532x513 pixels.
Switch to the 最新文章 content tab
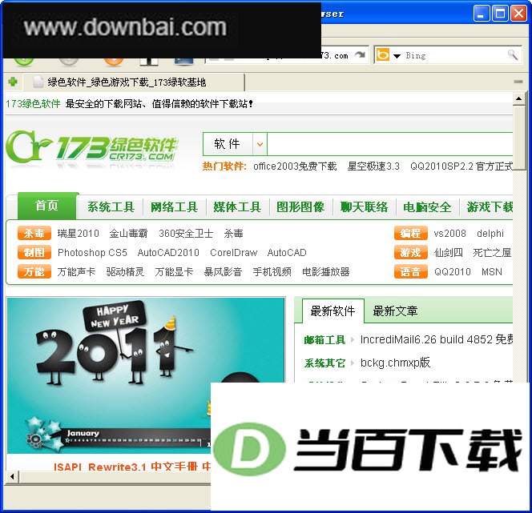pos(395,311)
